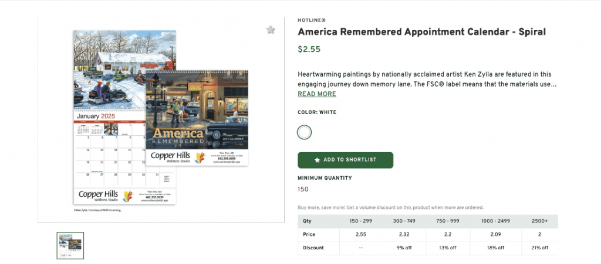Image resolution: width=601 pixels, height=264 pixels.
Task: Click the 2.09 price cell
Action: [x=494, y=234]
